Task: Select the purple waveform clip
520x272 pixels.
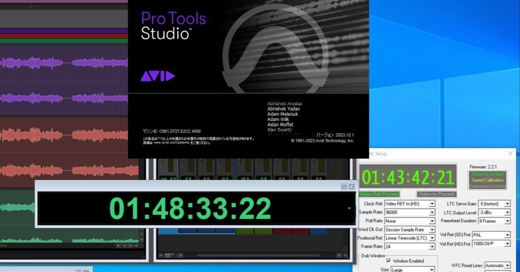Action: [64, 80]
